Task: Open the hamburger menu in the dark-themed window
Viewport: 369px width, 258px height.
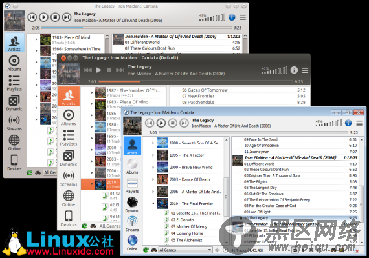Action: [305, 70]
